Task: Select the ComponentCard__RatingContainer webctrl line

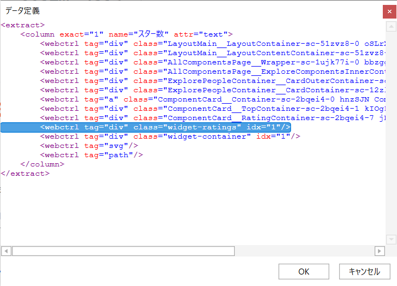Action: coord(212,118)
